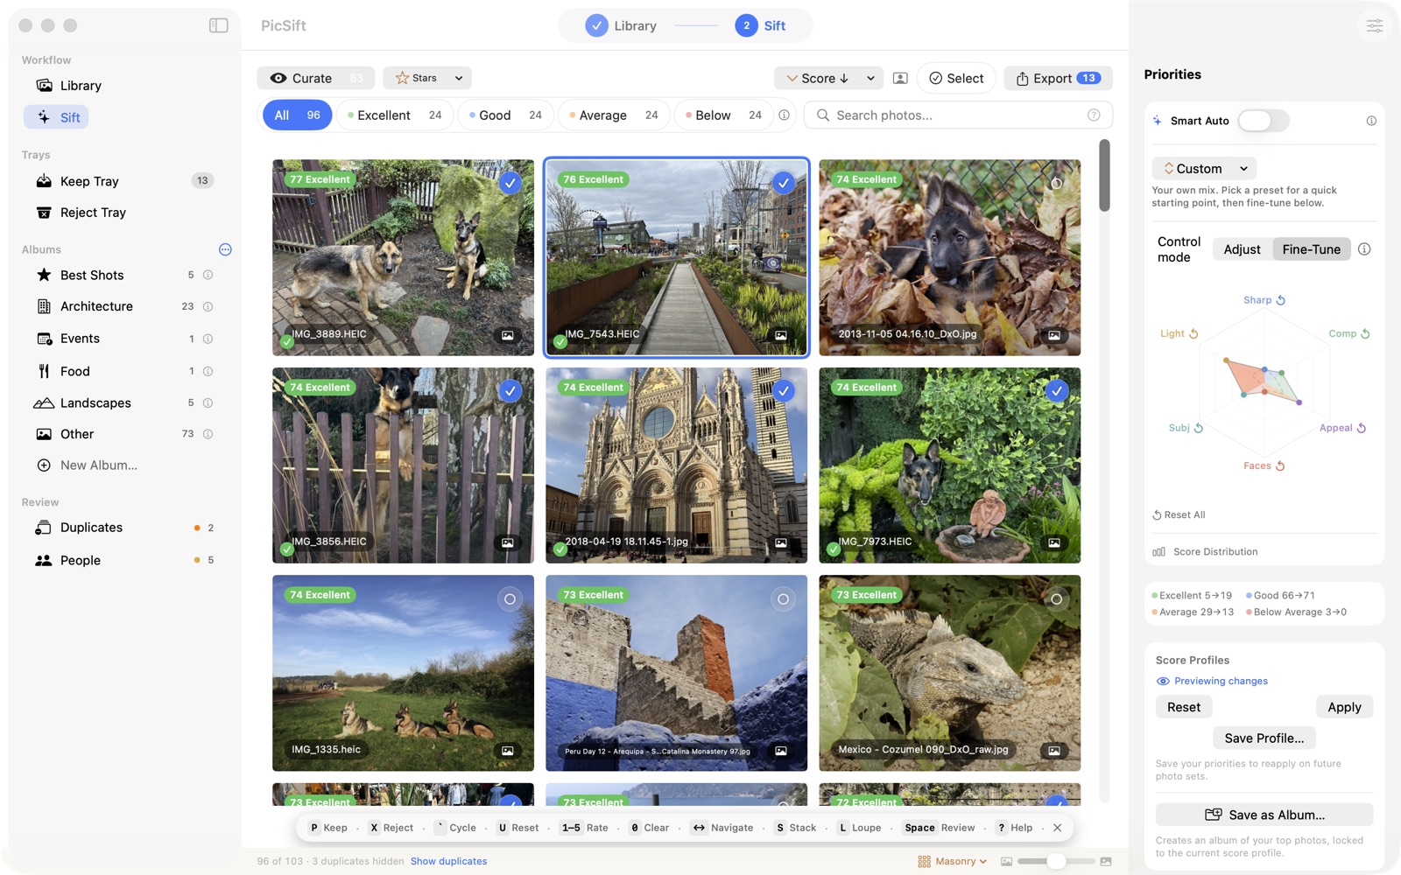Image resolution: width=1401 pixels, height=875 pixels.
Task: Reset the Light priority axis
Action: click(1193, 333)
